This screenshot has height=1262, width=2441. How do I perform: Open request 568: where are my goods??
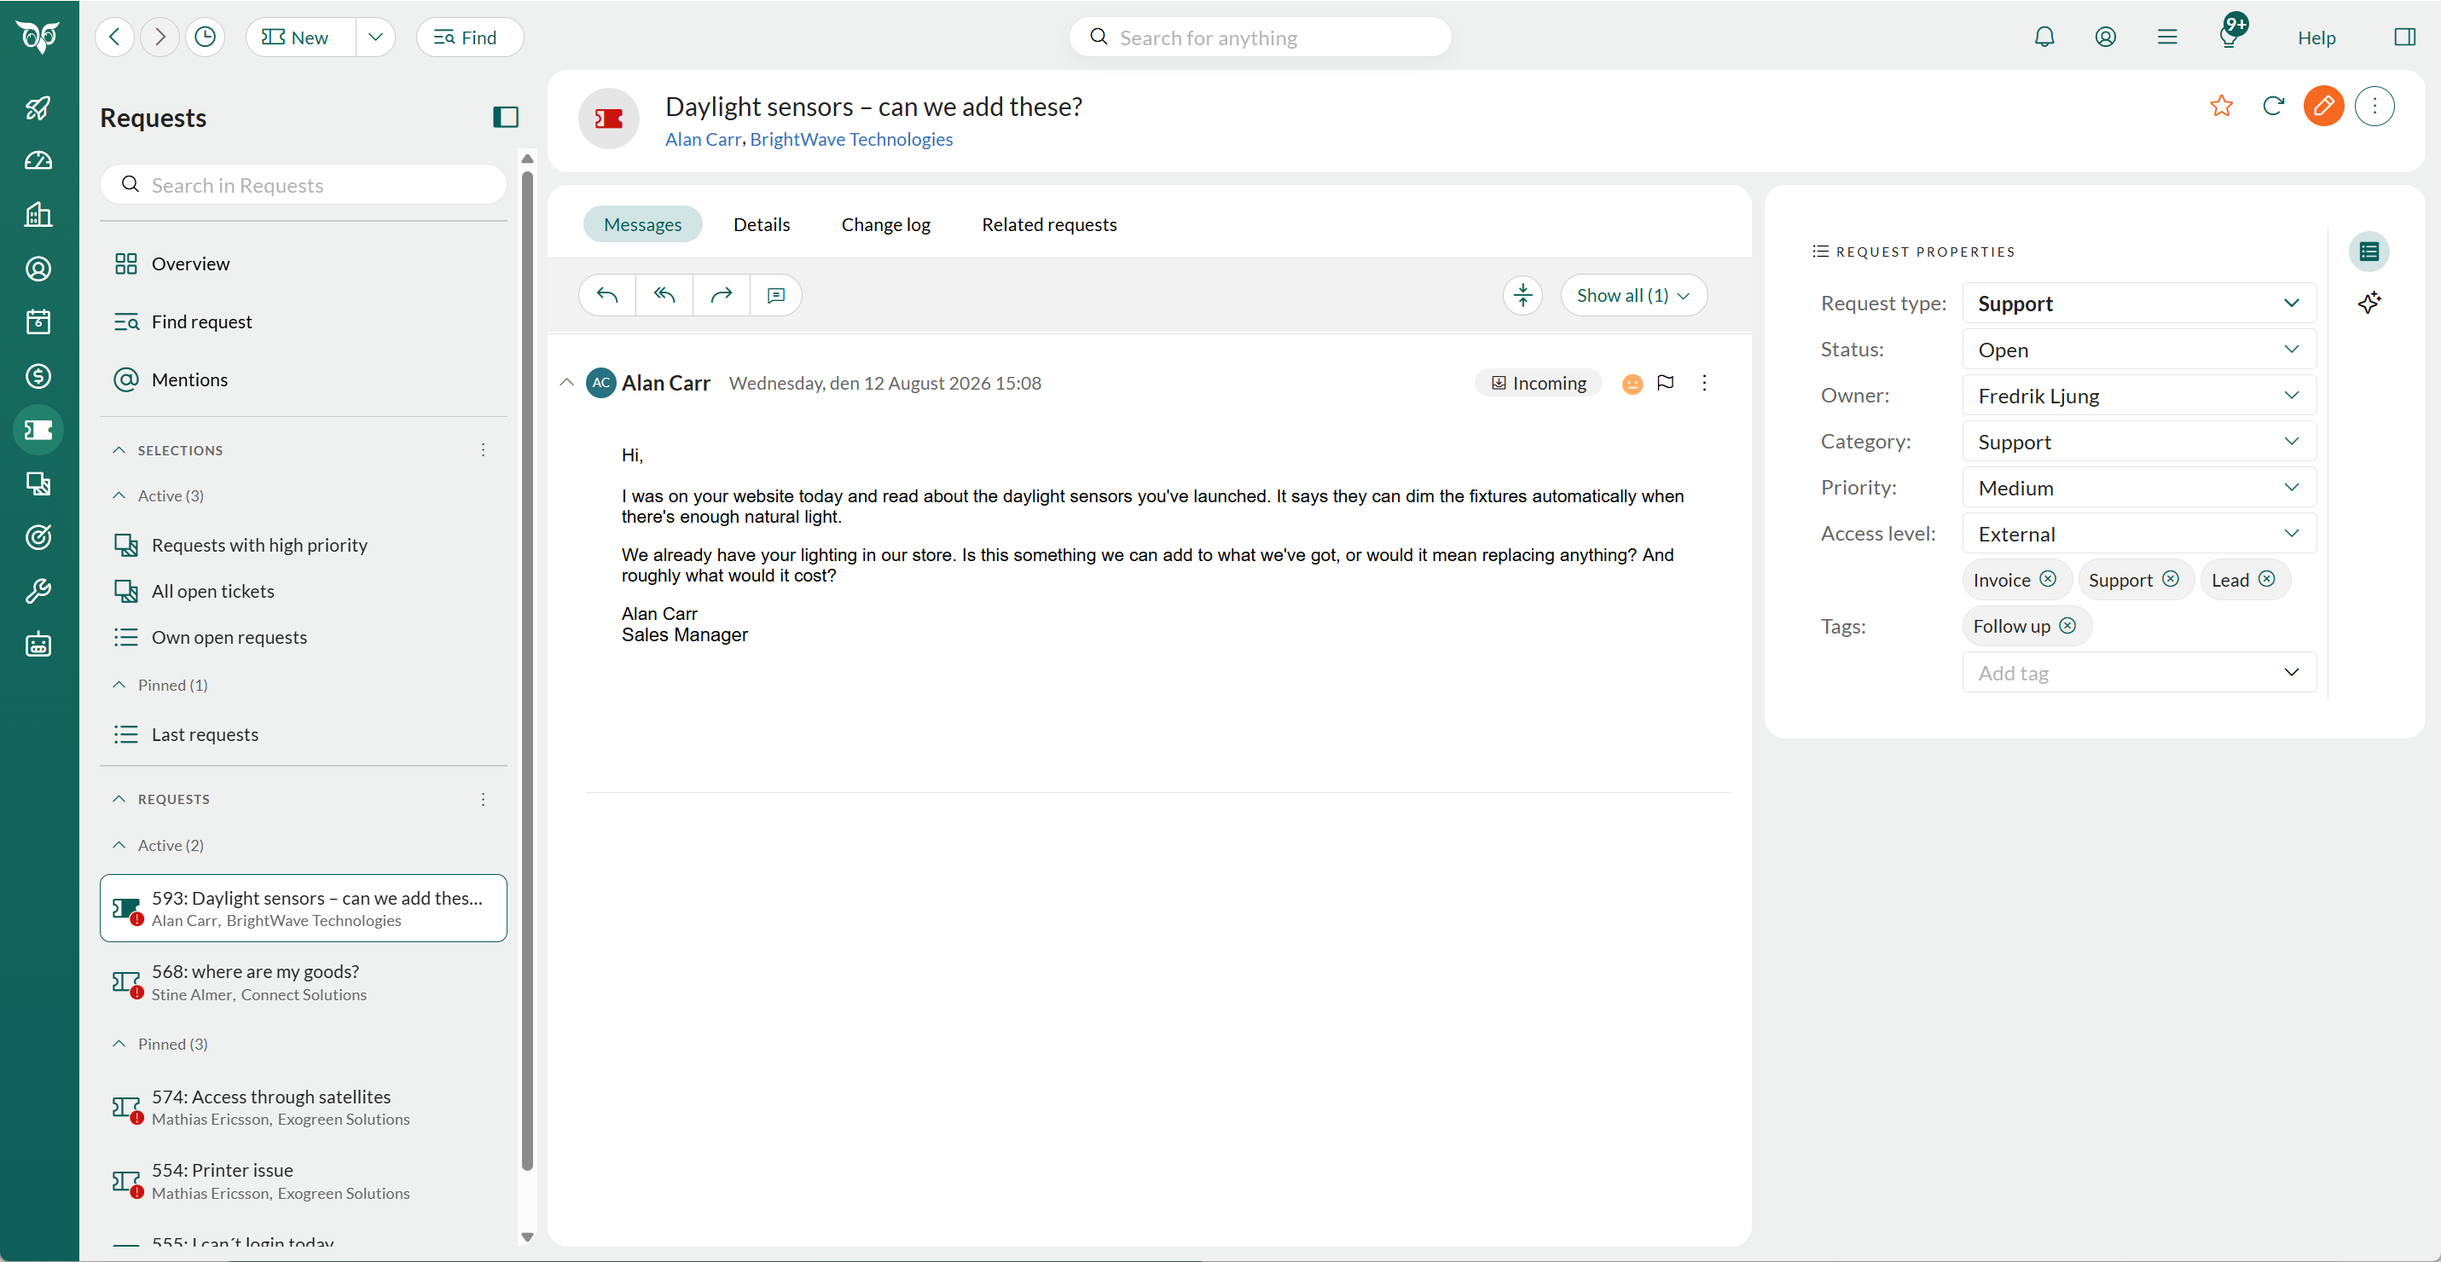[x=304, y=982]
